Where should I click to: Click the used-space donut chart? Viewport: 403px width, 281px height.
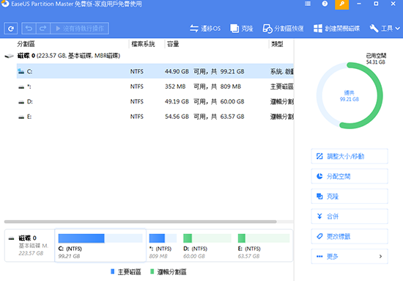350,95
